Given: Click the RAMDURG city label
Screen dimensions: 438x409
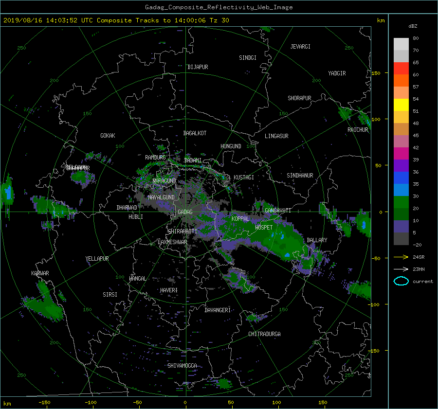Looking at the screenshot, I should (155, 158).
